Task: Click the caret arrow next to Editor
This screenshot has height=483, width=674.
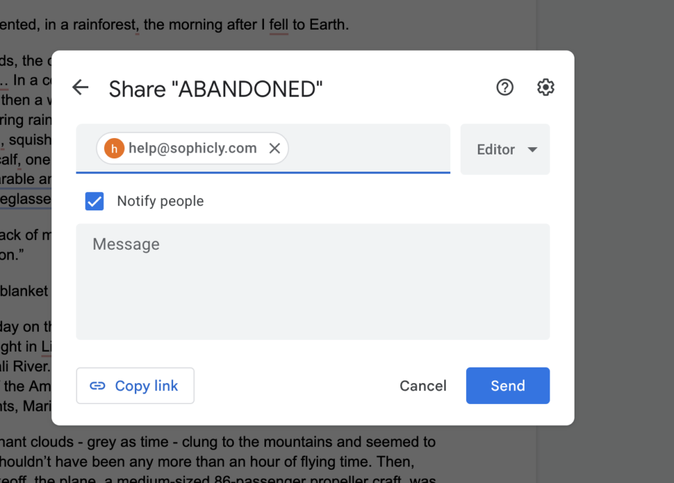Action: click(x=532, y=150)
